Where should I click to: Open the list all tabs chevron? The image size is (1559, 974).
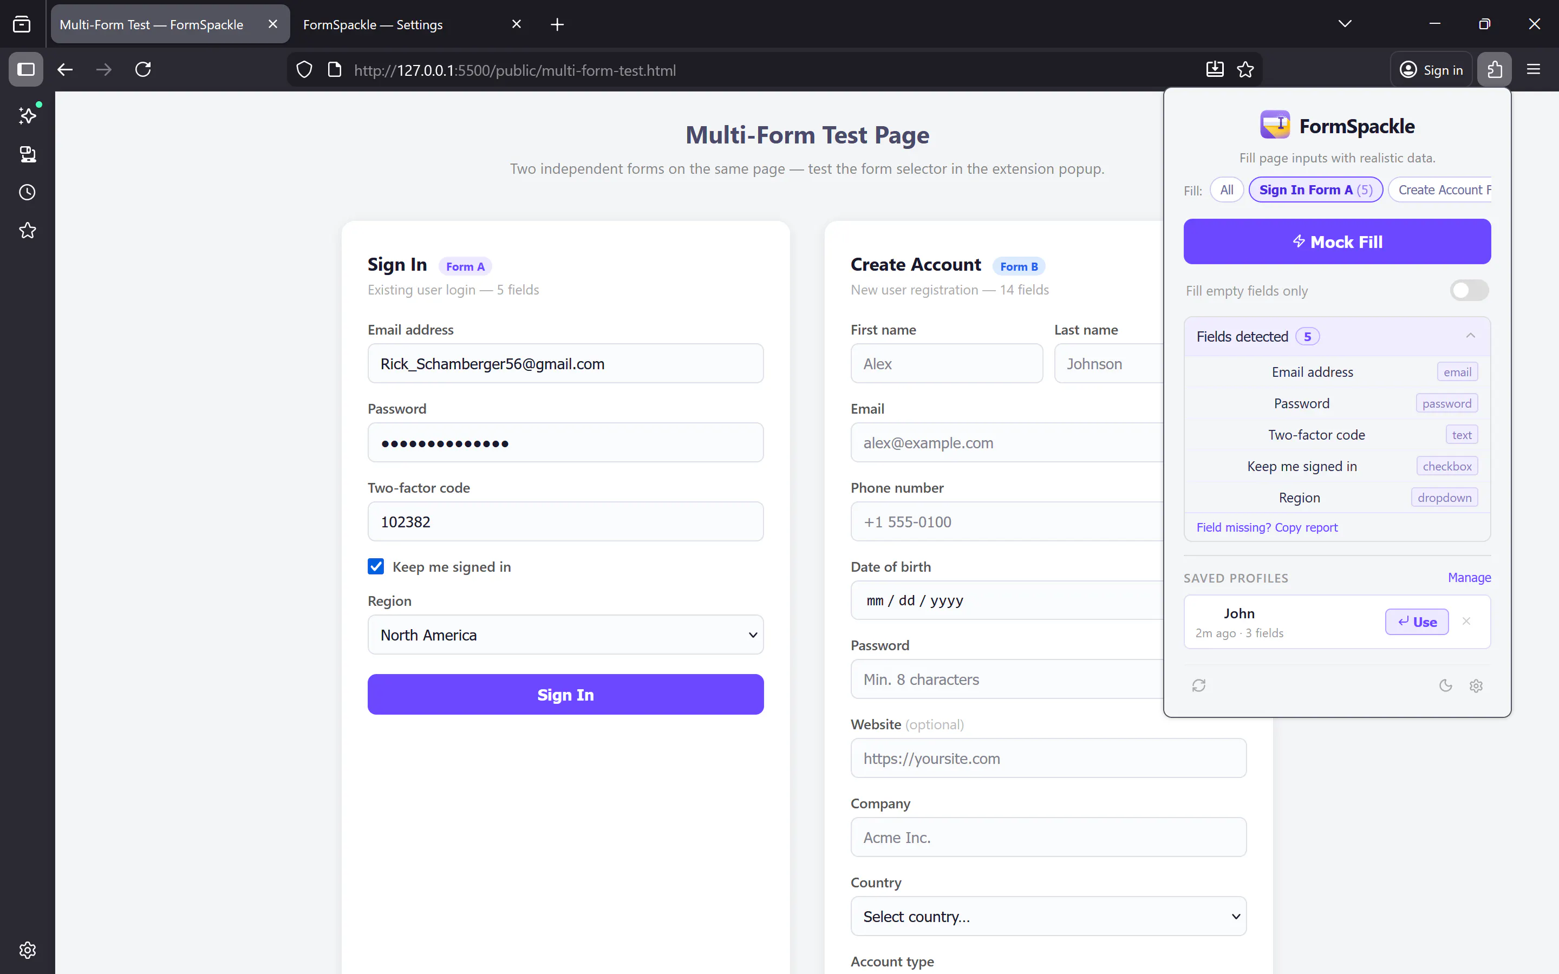tap(1345, 24)
